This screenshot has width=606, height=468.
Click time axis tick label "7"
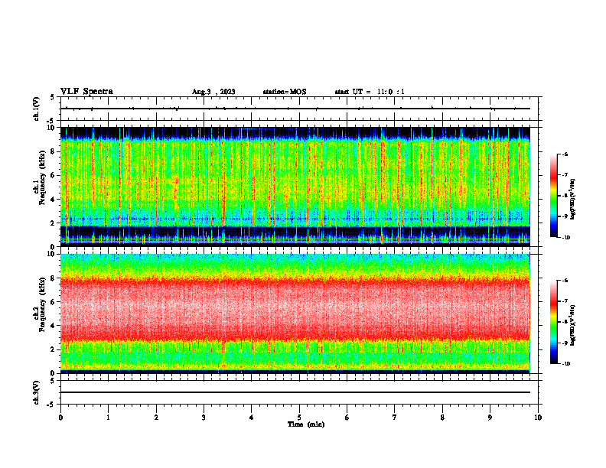(395, 418)
